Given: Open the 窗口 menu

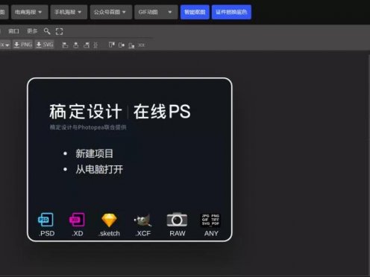Looking at the screenshot, I should 13,31.
